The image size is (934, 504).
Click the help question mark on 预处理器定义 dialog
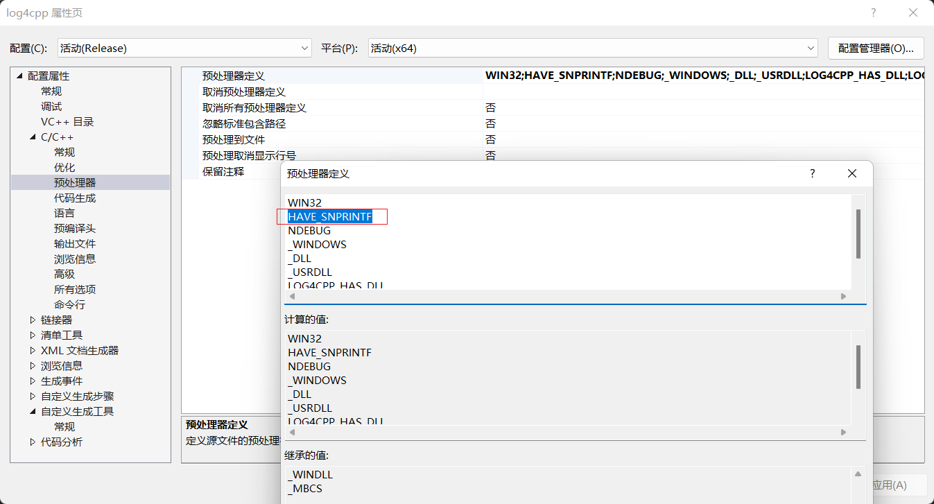(811, 173)
